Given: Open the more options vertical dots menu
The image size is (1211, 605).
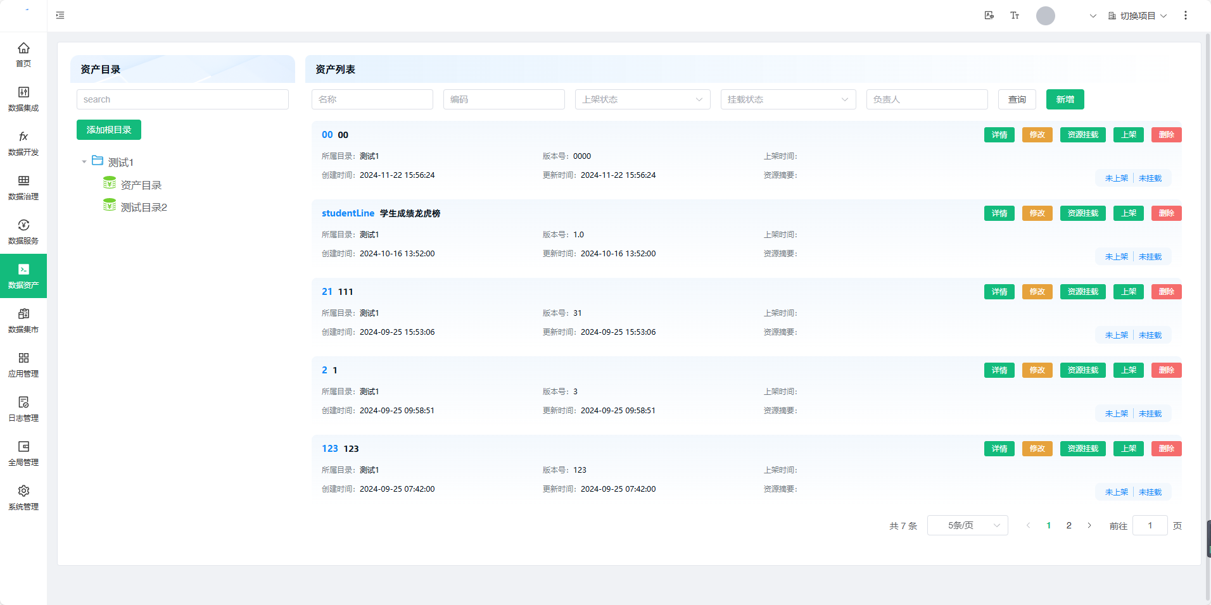Looking at the screenshot, I should click(x=1186, y=15).
